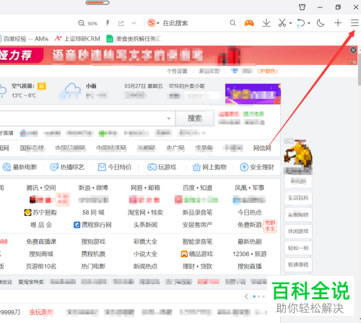
Task: Open 58 同 城 link
Action: click(x=93, y=212)
